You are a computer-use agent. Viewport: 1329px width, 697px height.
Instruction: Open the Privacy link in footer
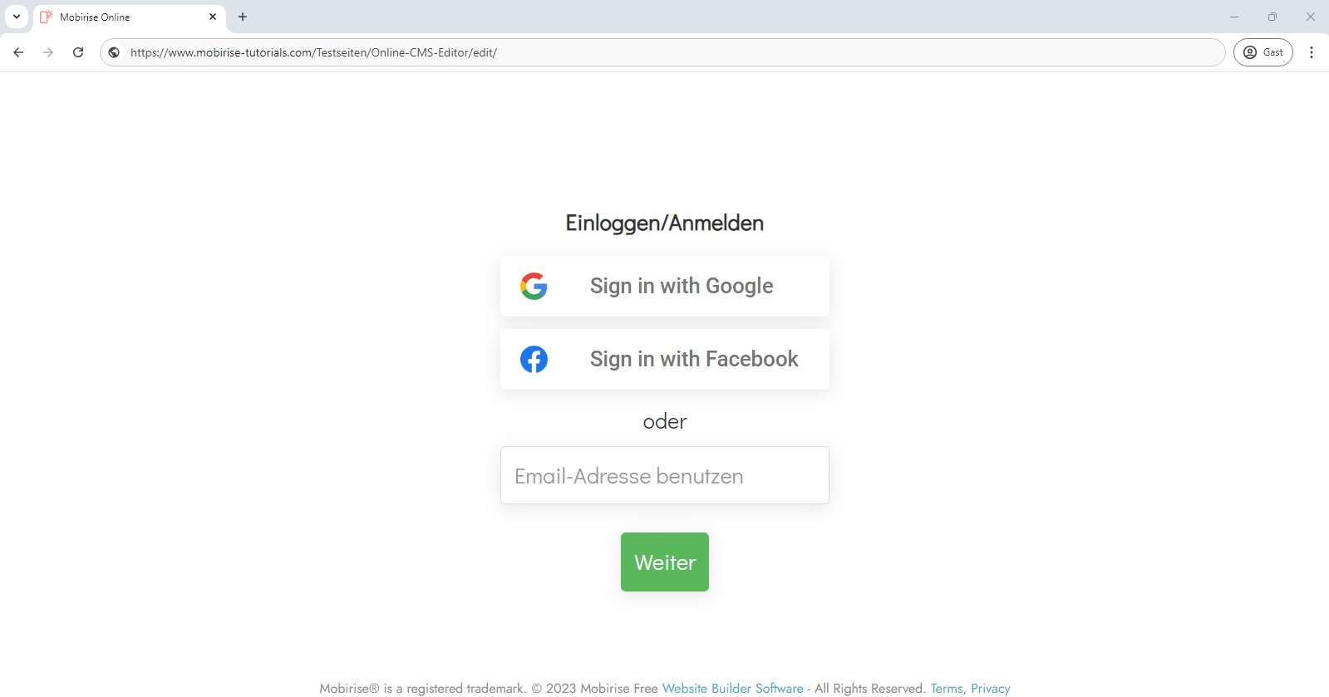click(x=990, y=688)
